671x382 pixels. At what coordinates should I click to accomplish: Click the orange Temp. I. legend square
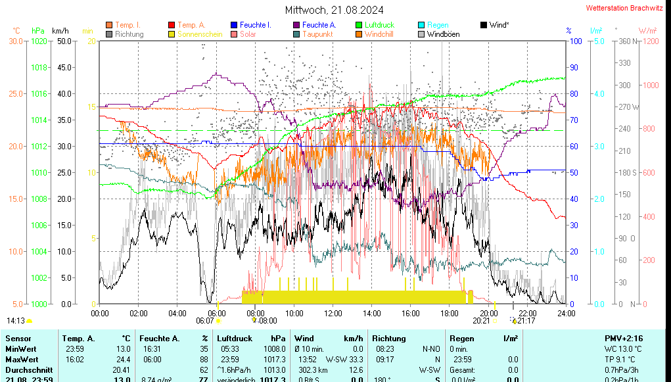click(109, 25)
